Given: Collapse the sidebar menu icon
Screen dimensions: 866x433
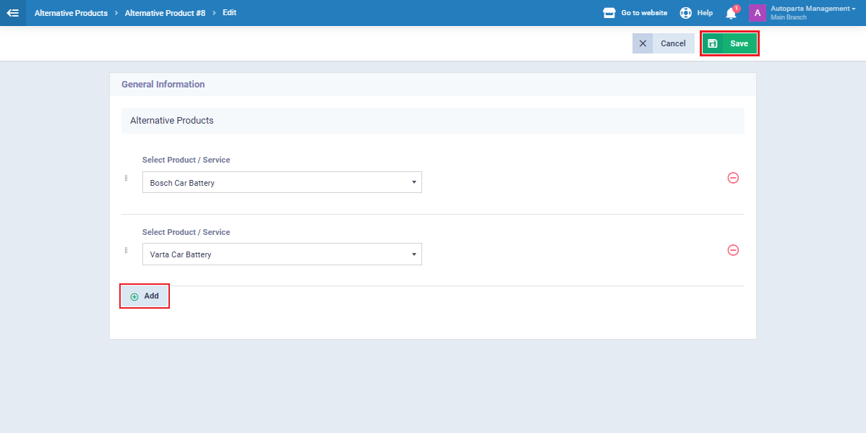Looking at the screenshot, I should [13, 13].
